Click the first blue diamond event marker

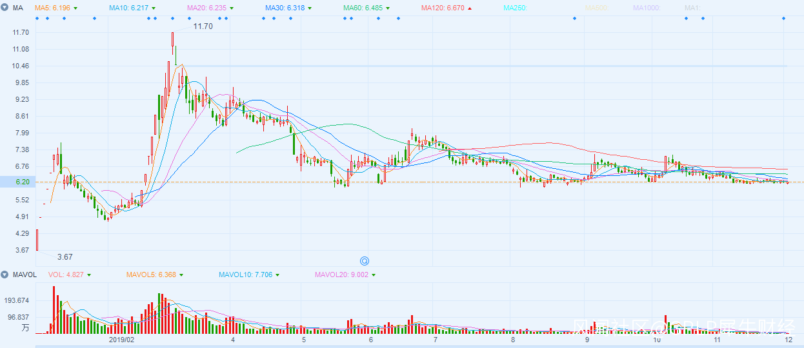[x=37, y=18]
